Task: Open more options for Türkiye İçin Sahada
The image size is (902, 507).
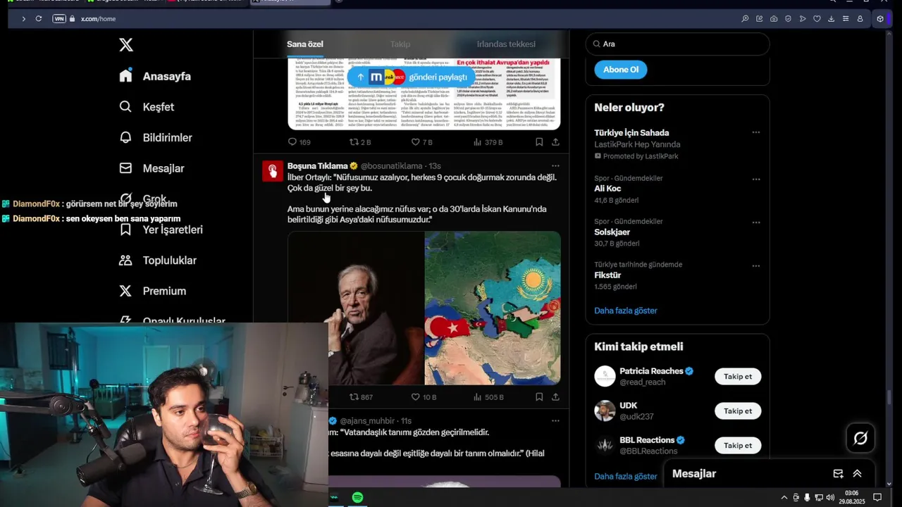Action: pos(755,132)
